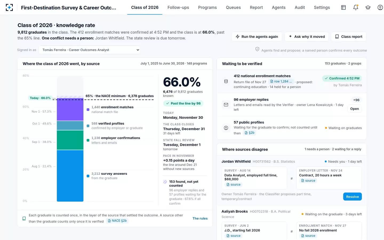
Task: Click the teal-blue verified profiles bar segment
Action: 70,126
